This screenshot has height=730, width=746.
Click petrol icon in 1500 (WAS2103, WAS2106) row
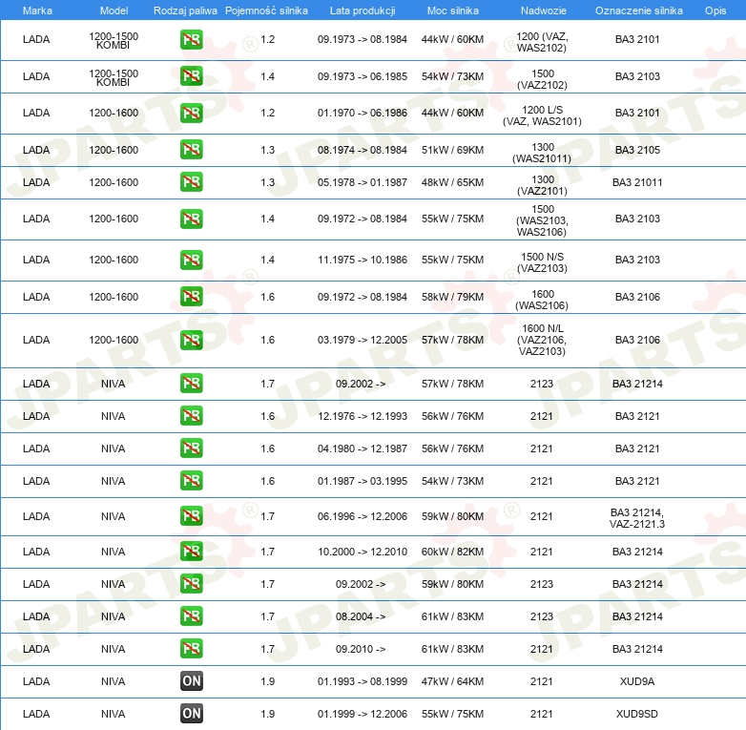tap(191, 219)
